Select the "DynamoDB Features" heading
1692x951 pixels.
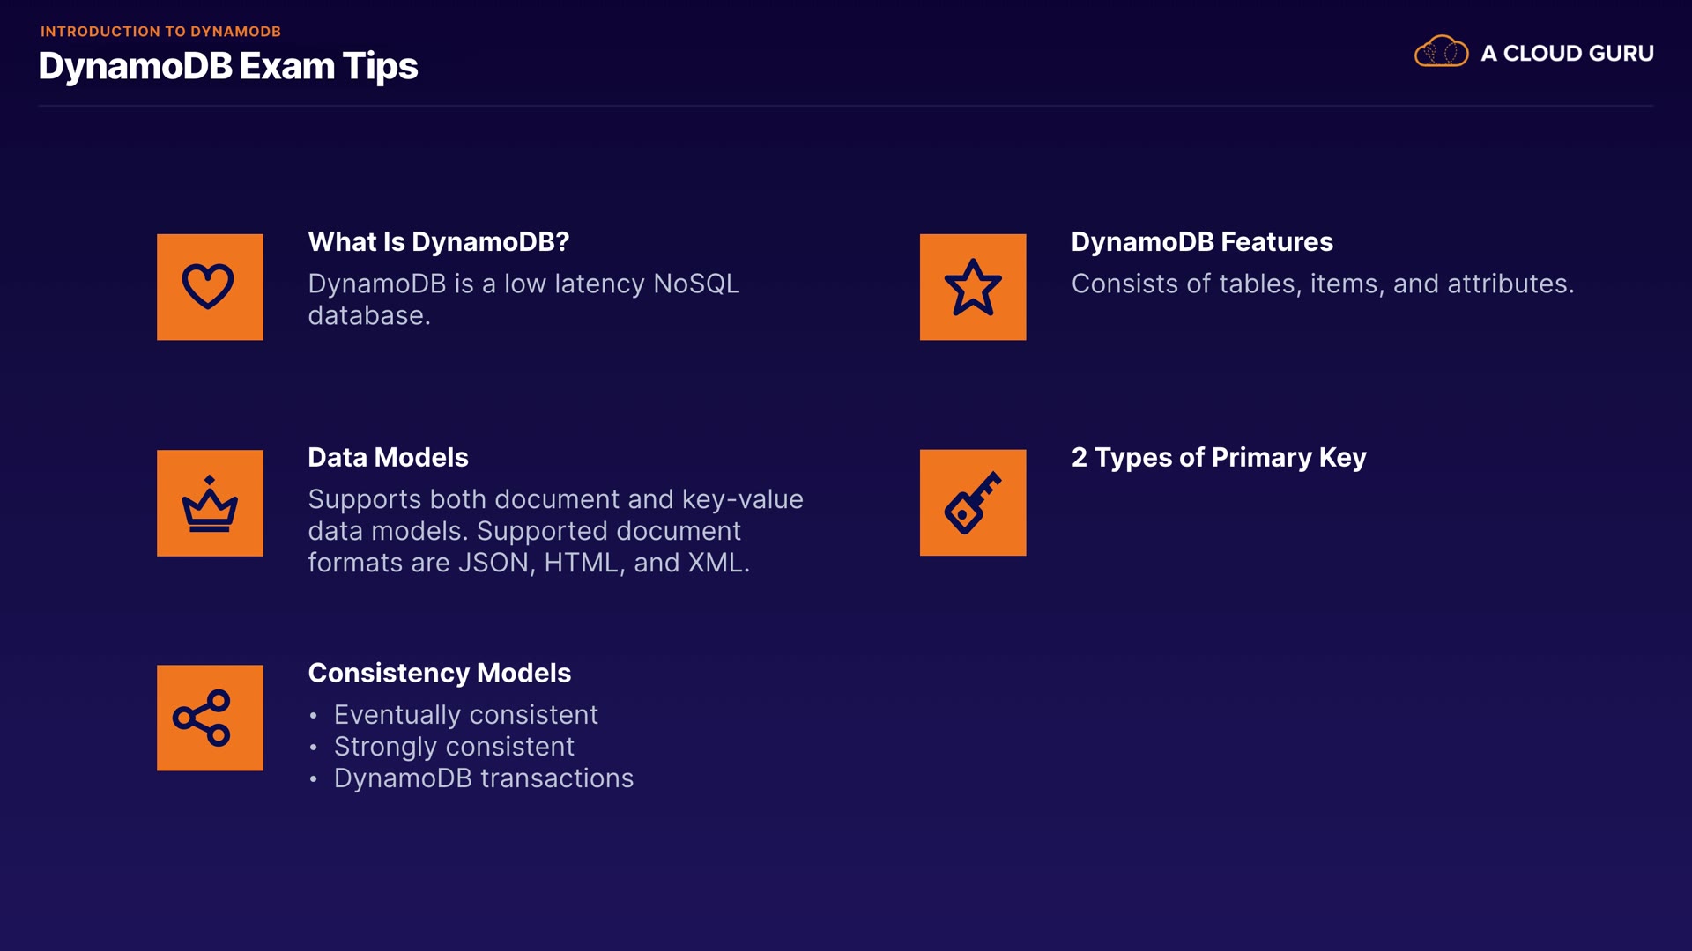click(x=1202, y=241)
